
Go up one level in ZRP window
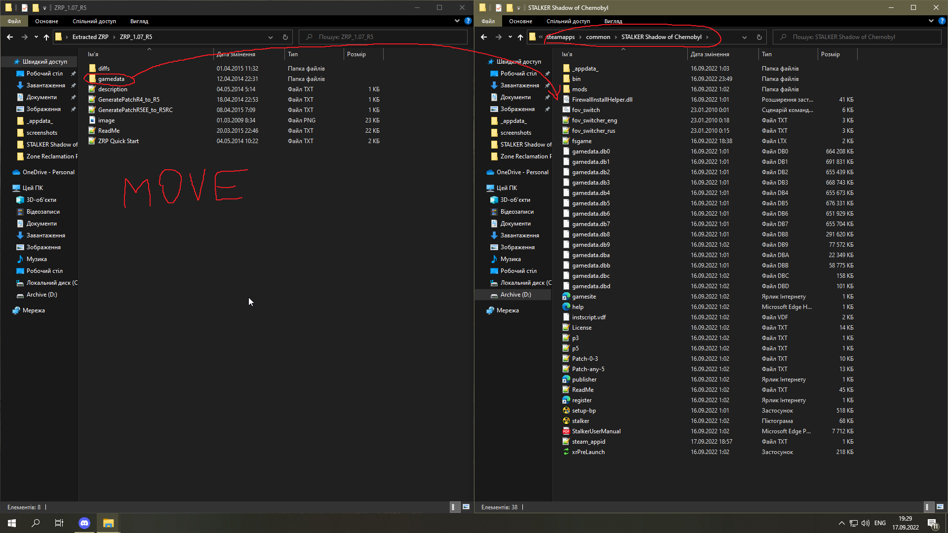pyautogui.click(x=46, y=37)
